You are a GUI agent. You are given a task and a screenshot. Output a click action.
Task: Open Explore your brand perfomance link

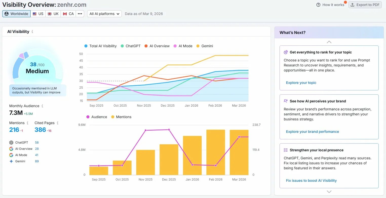(x=312, y=132)
